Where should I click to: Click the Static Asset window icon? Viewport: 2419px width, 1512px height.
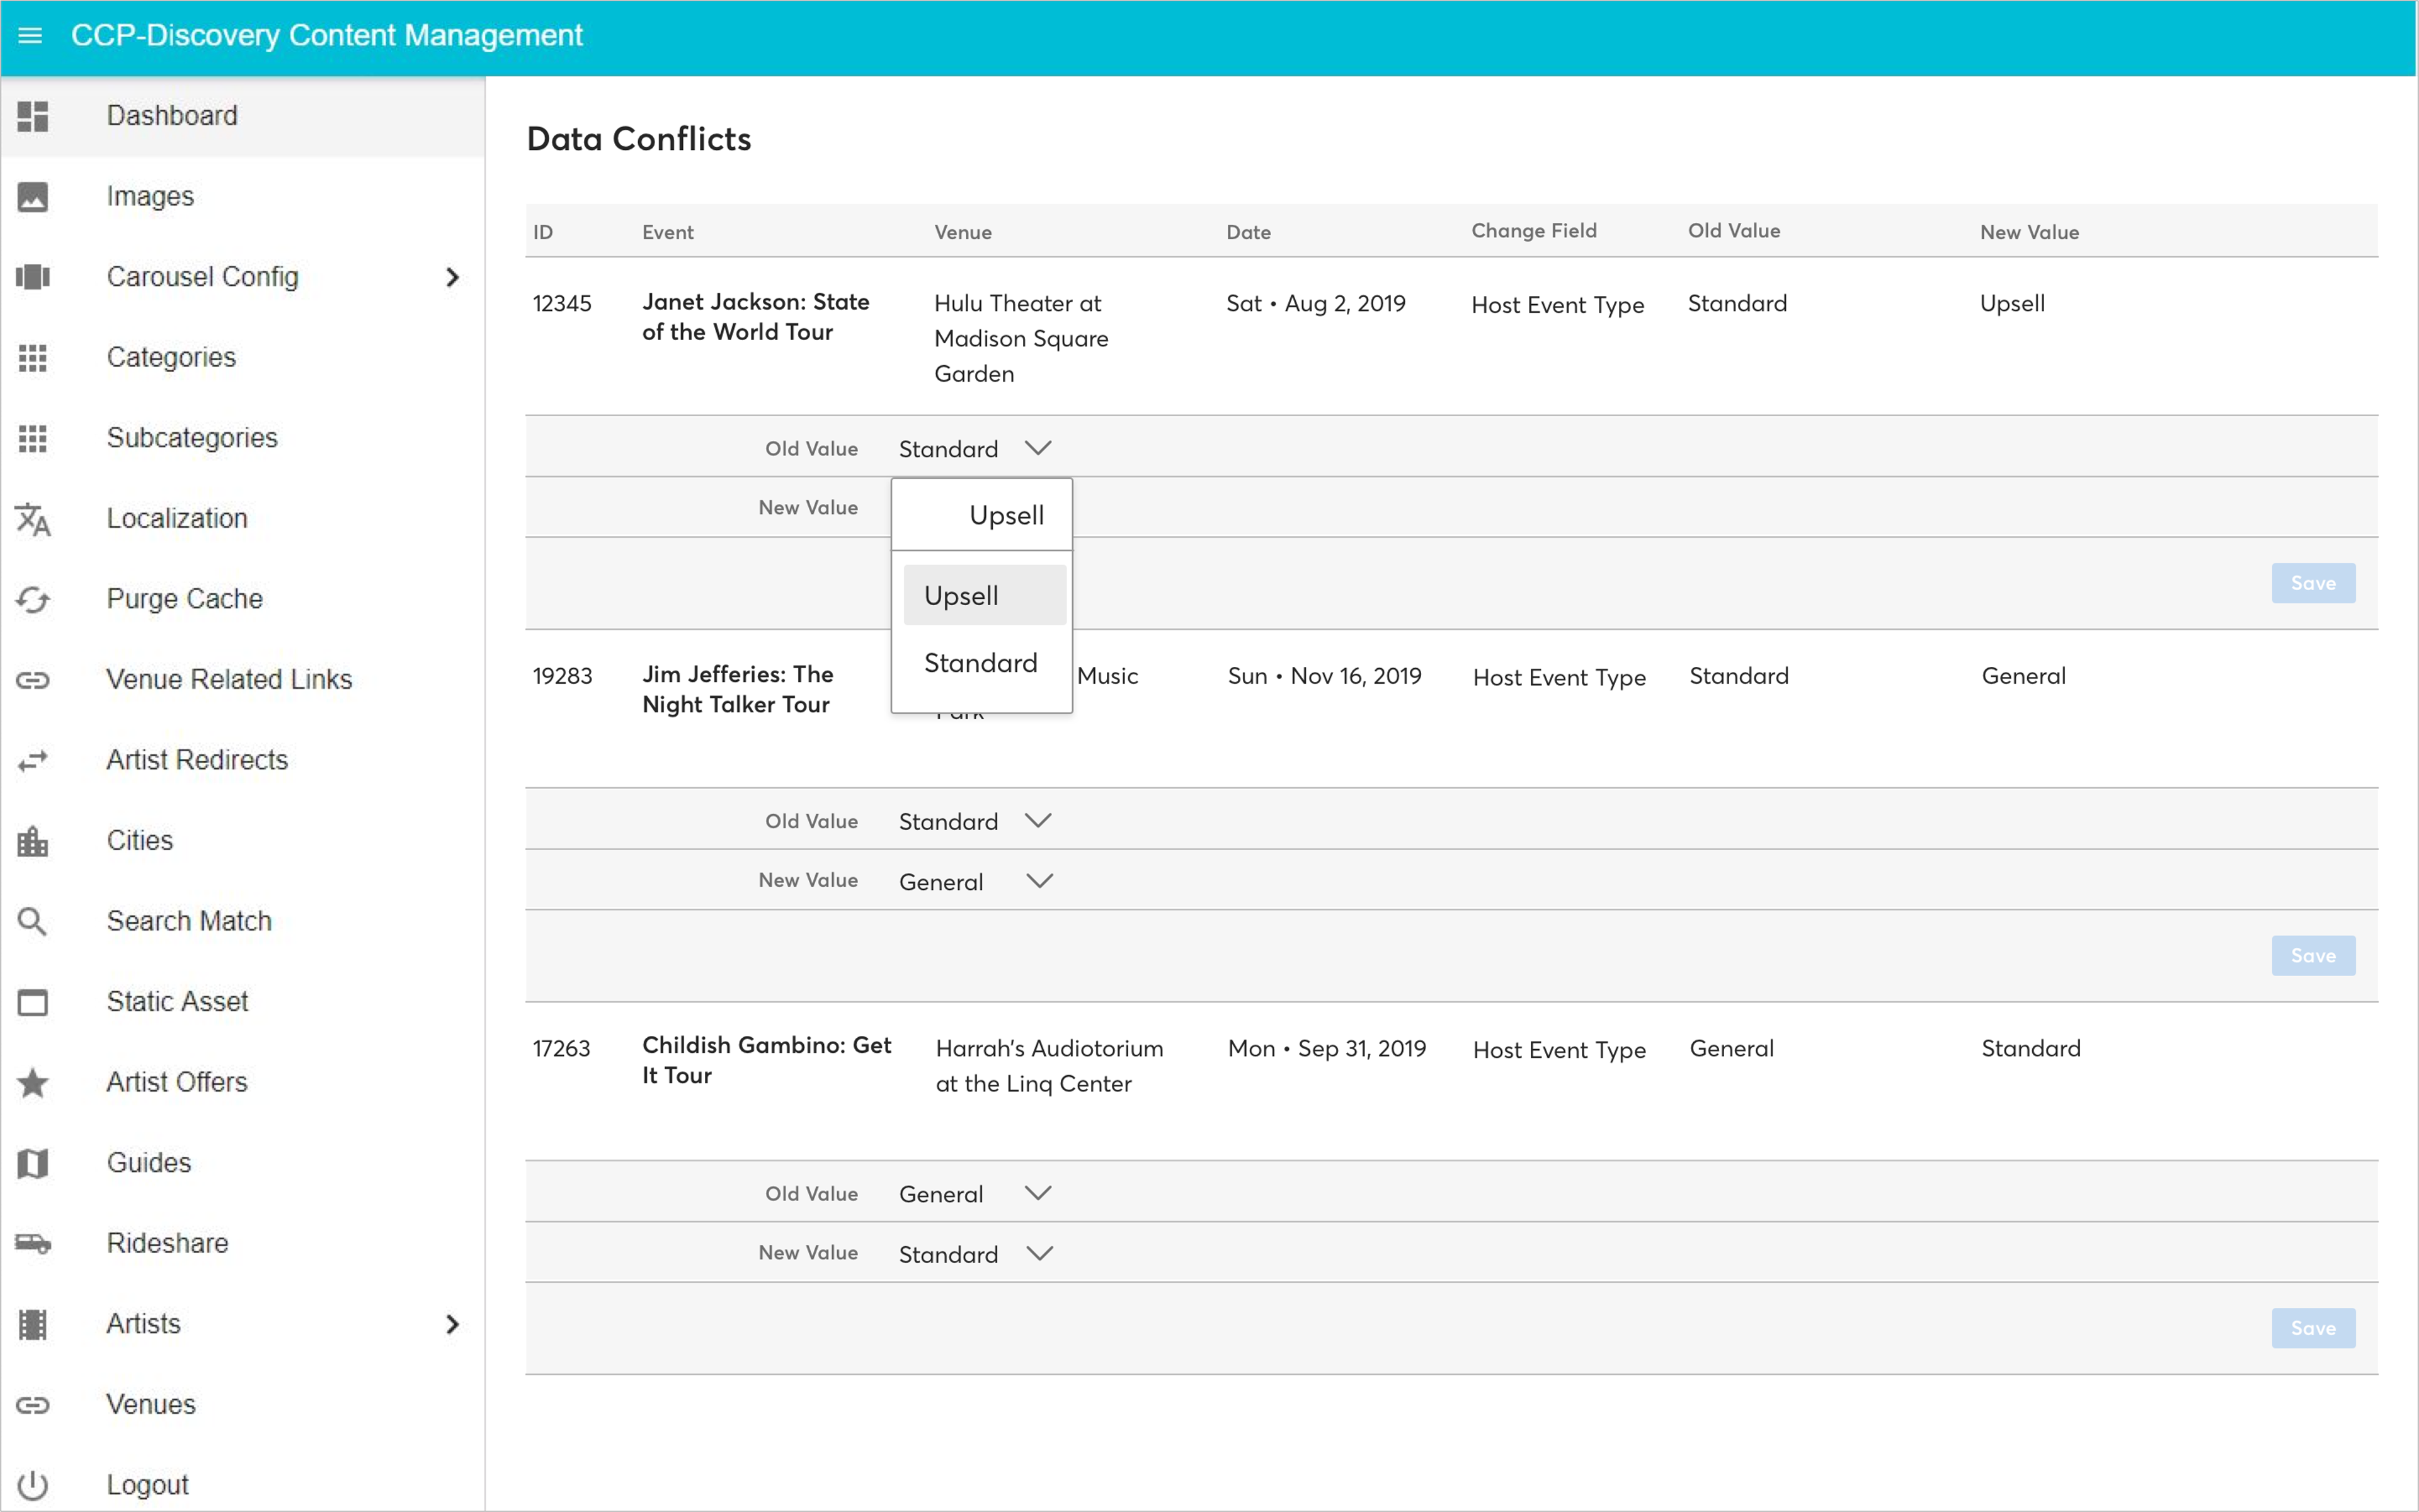[33, 1002]
